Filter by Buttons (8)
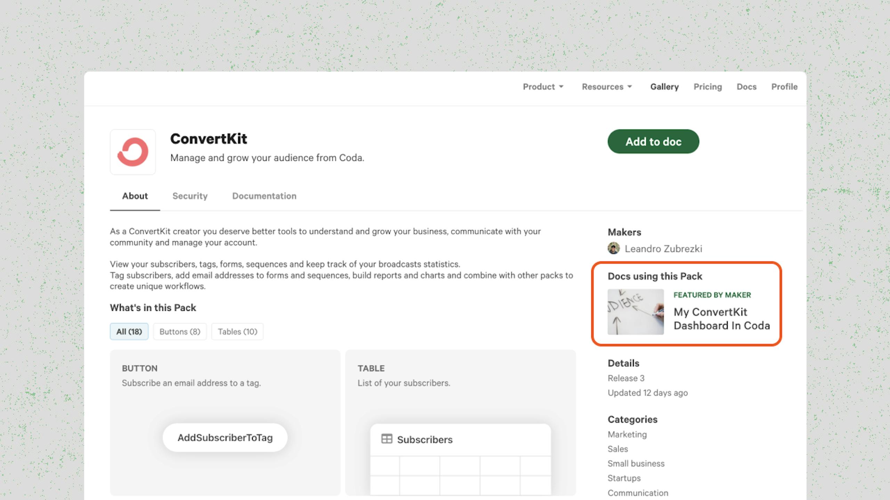This screenshot has width=890, height=500. coord(180,332)
